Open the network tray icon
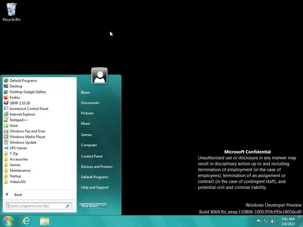303x227 pixels. [x=266, y=221]
